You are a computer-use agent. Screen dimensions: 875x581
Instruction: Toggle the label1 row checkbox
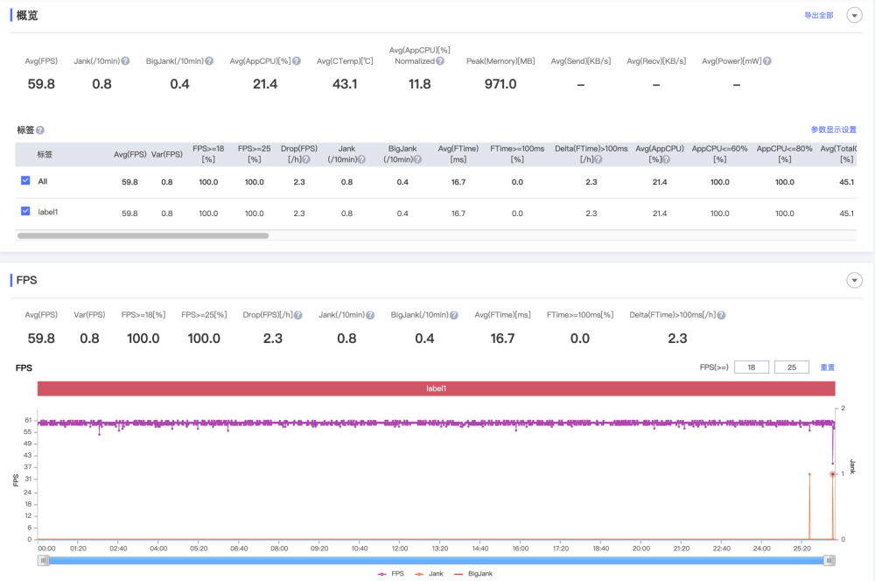[x=25, y=211]
